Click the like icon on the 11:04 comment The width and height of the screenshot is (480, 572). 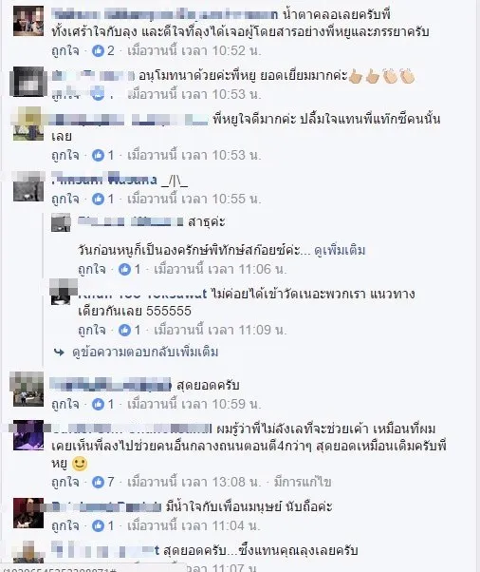click(x=98, y=525)
